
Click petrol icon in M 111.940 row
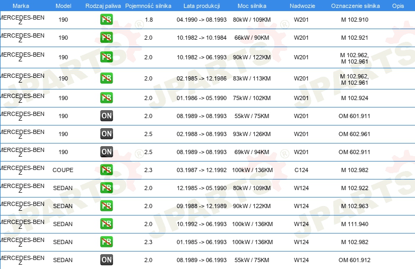[106, 224]
